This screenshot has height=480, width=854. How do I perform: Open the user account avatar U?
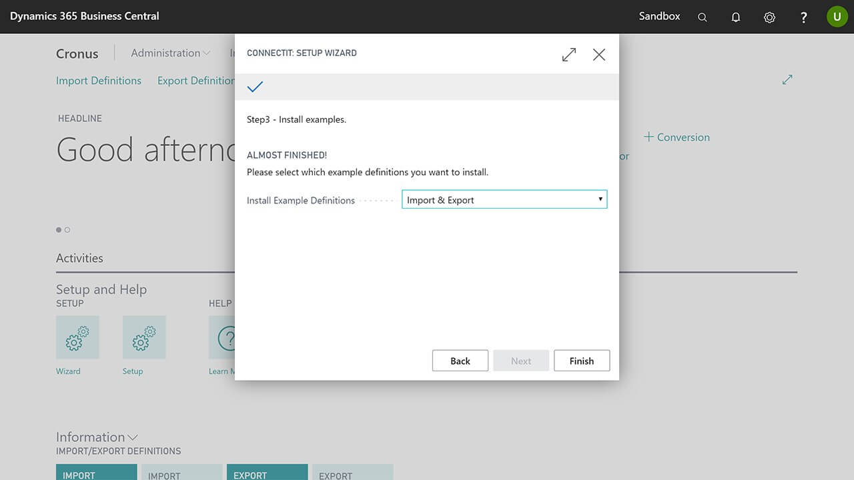pyautogui.click(x=837, y=17)
